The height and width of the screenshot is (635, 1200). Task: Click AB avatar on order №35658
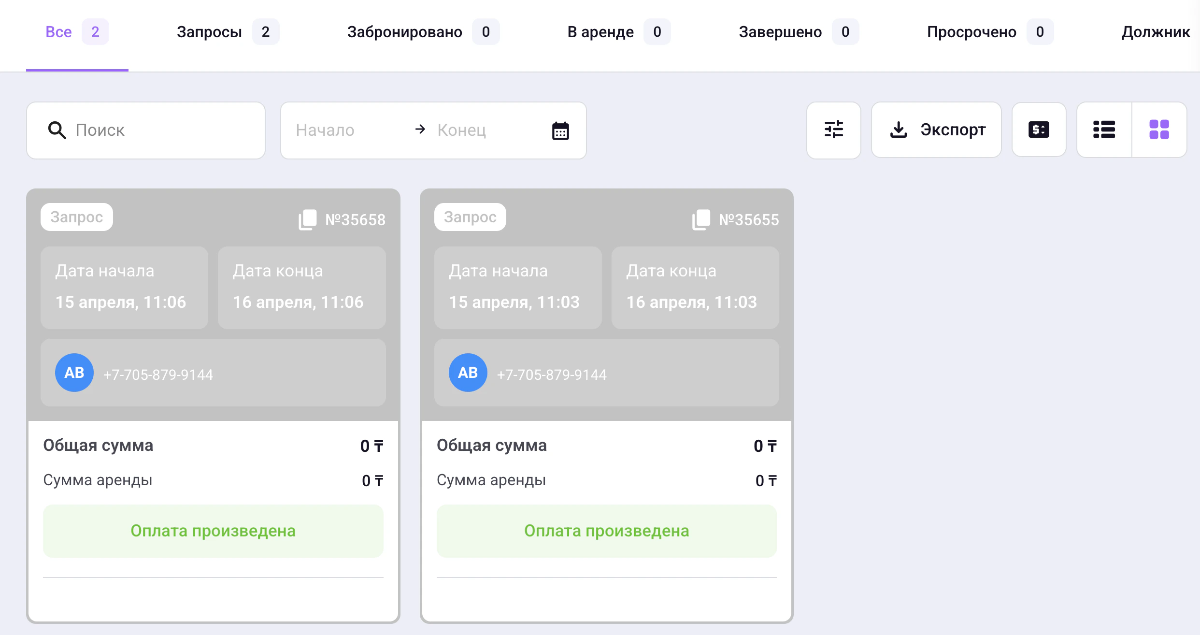point(74,373)
